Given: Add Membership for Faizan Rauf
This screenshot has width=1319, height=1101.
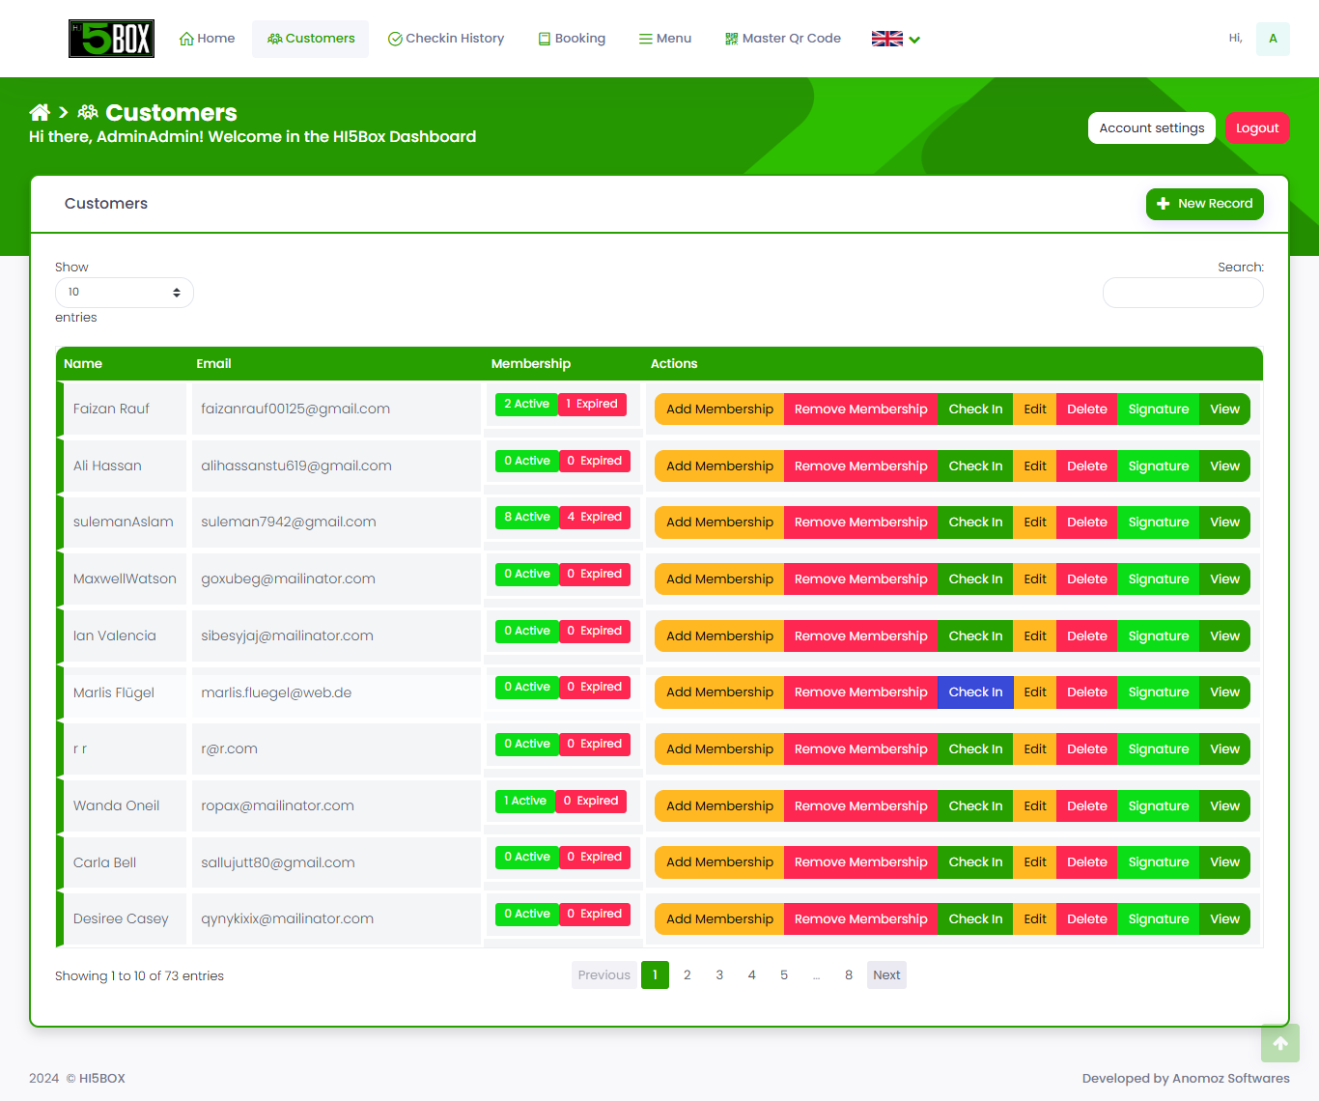Looking at the screenshot, I should point(719,409).
